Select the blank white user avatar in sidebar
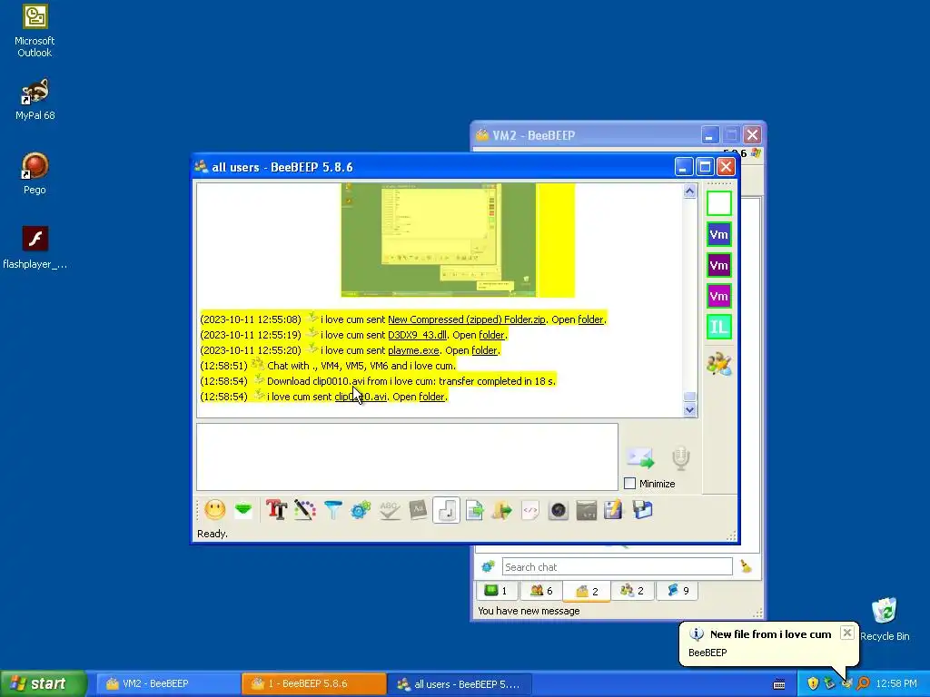This screenshot has width=930, height=697. pyautogui.click(x=719, y=203)
